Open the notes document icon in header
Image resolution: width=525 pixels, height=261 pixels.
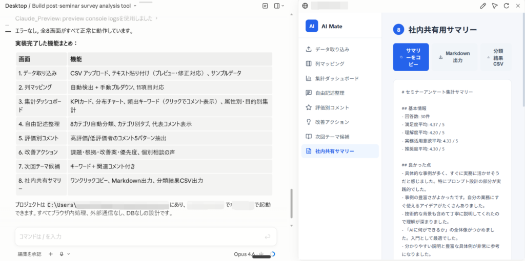[265, 6]
